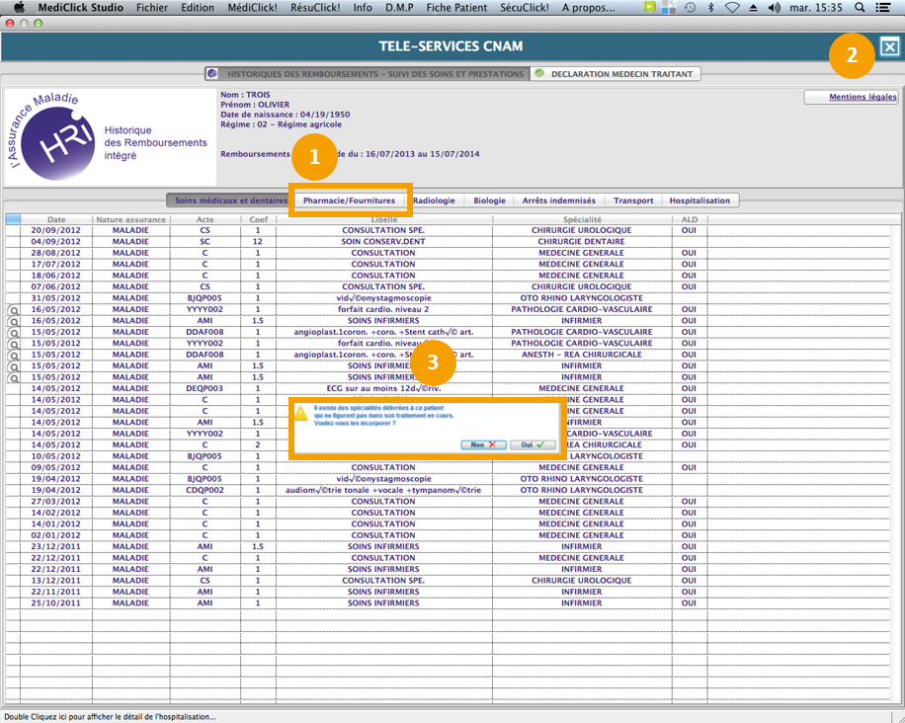Open the Notification Center list icon
Viewport: 905px width, 723px height.
point(882,8)
